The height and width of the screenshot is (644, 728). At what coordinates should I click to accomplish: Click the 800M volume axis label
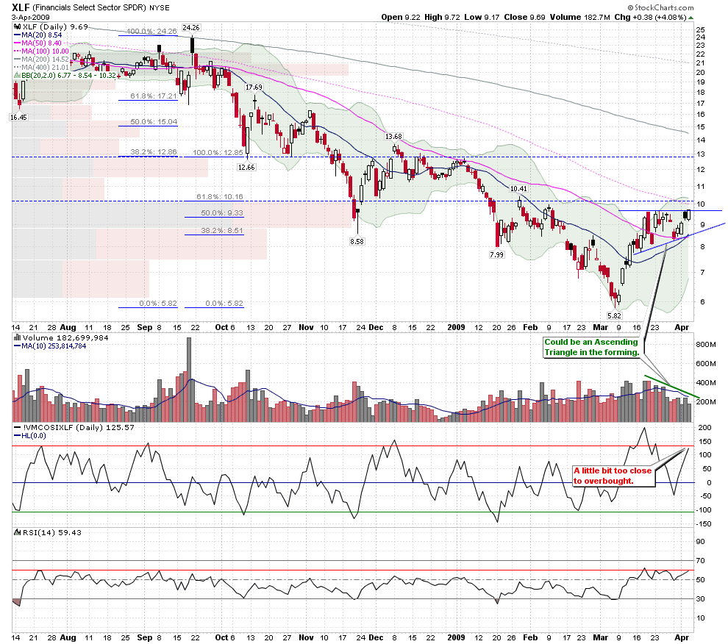(x=706, y=345)
